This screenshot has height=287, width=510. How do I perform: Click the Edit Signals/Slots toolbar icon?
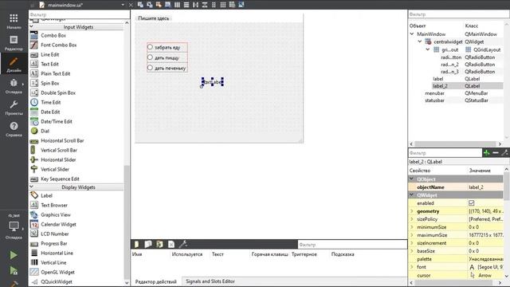click(x=150, y=5)
